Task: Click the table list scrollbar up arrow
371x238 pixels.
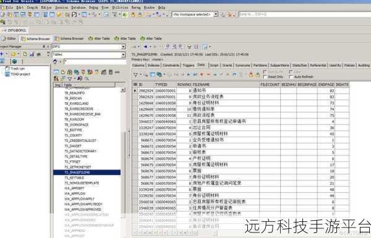Action: 123,90
